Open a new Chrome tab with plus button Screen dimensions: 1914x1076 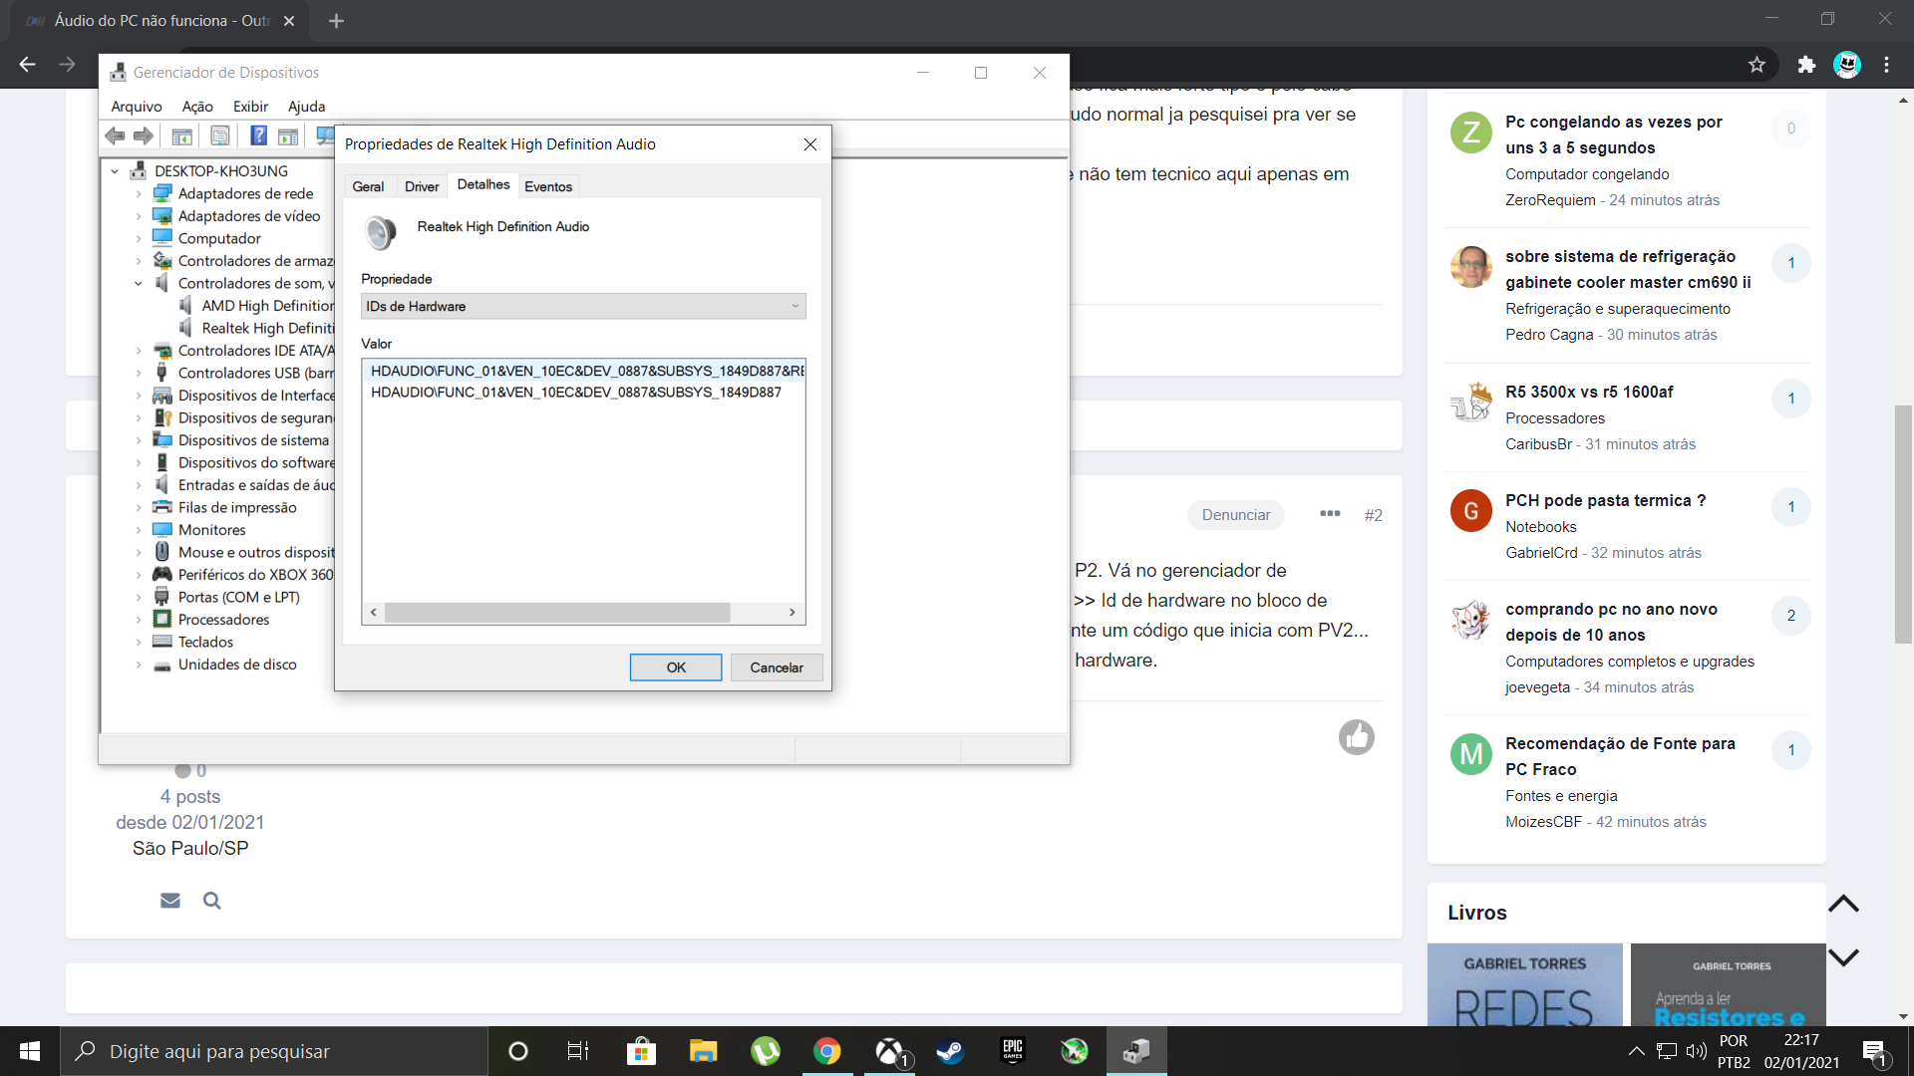coord(336,21)
